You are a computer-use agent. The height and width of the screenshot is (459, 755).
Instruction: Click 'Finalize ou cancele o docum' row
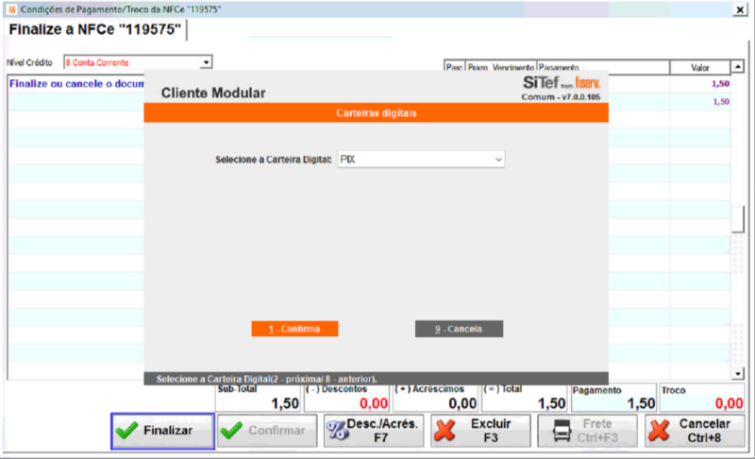point(76,84)
